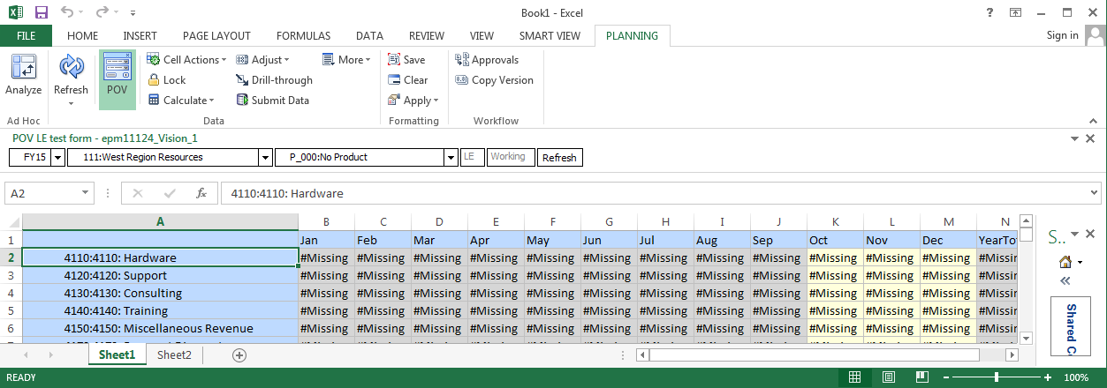Open the Name Box dropdown arrow
This screenshot has height=388, width=1107.
87,193
